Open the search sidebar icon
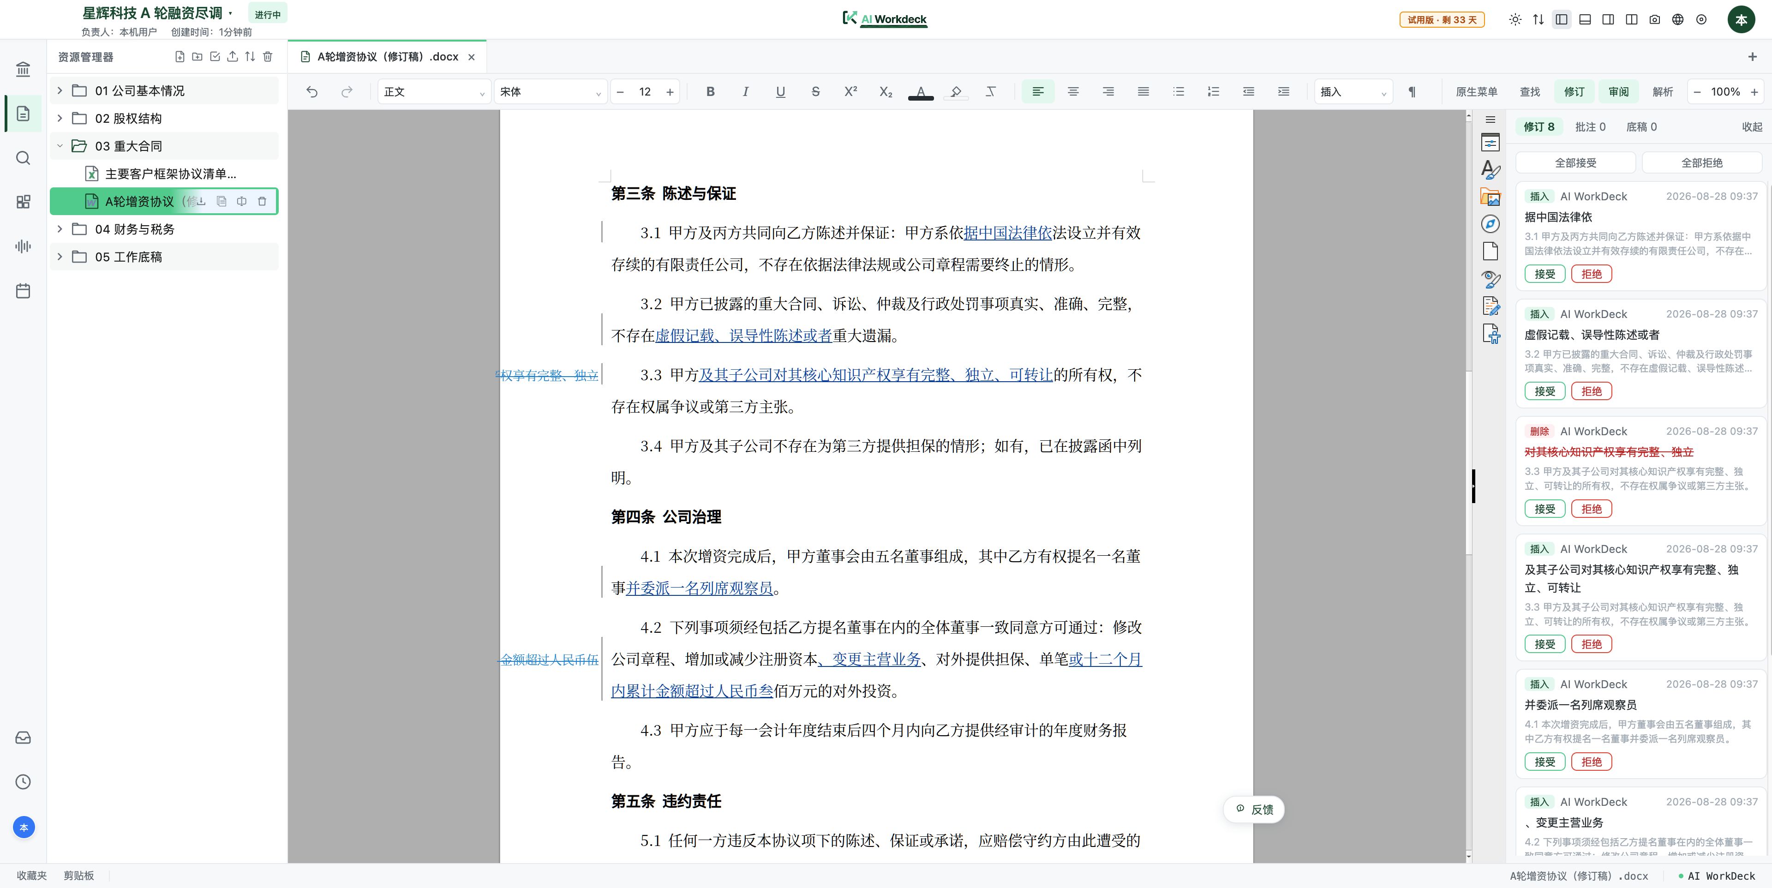Image resolution: width=1772 pixels, height=888 pixels. pyautogui.click(x=23, y=158)
